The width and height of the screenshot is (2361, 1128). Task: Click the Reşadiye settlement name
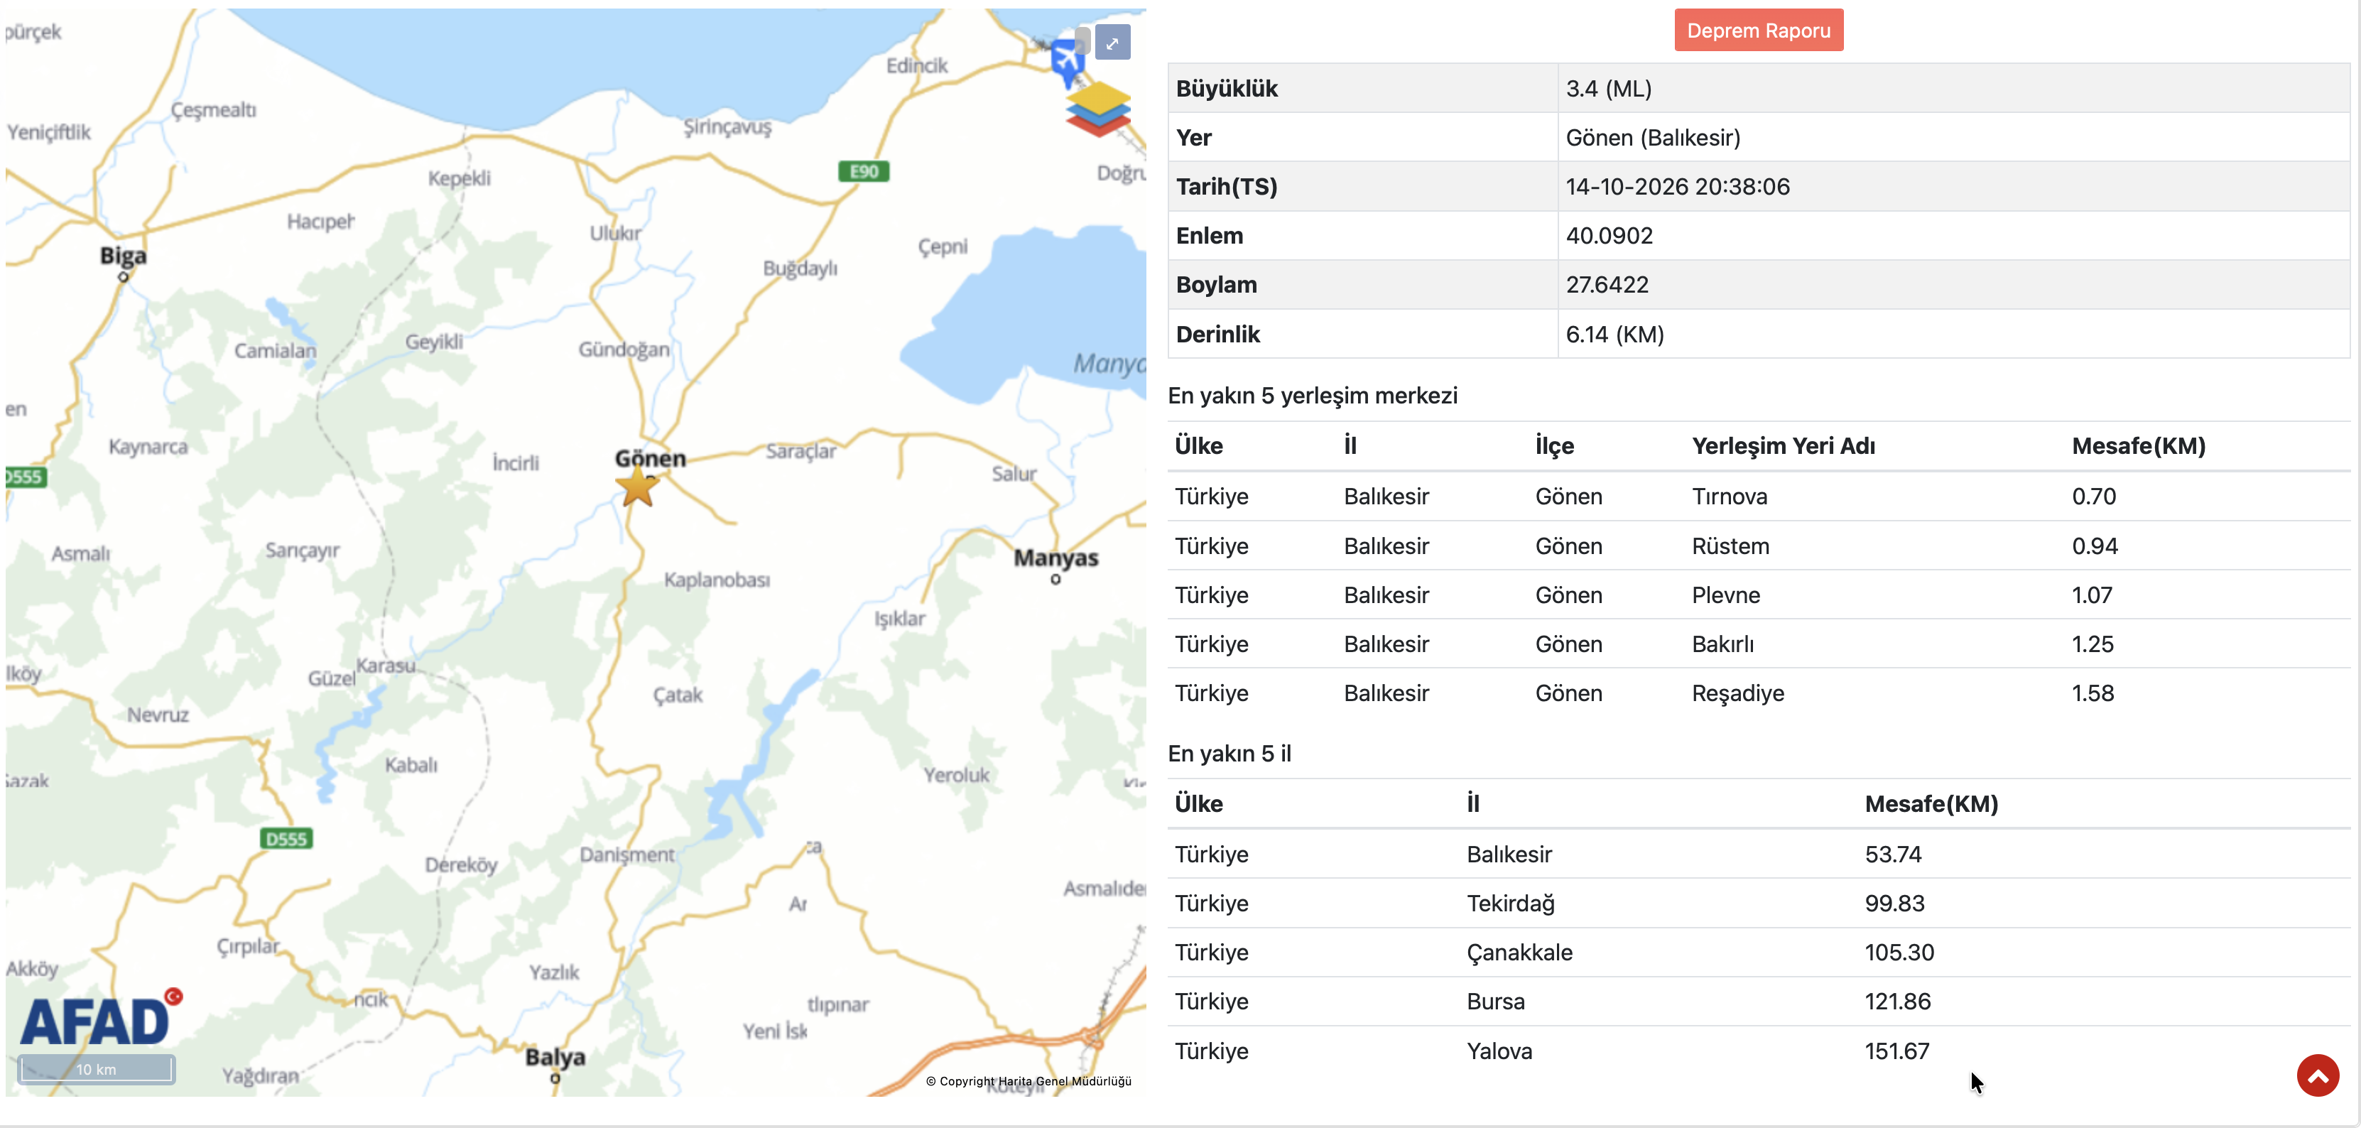pyautogui.click(x=1738, y=694)
